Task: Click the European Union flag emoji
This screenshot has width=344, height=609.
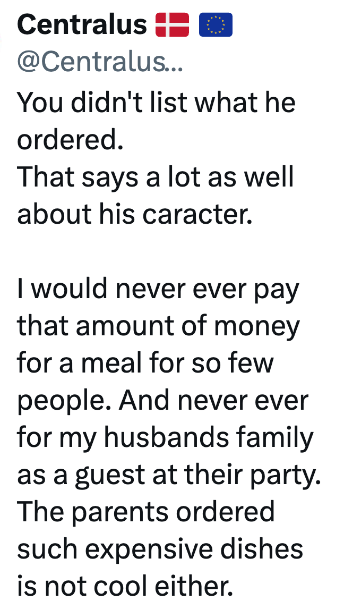Action: (x=216, y=25)
